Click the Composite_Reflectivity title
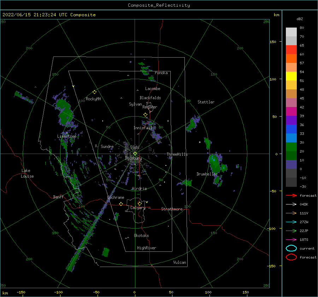318x297 pixels. point(159,5)
